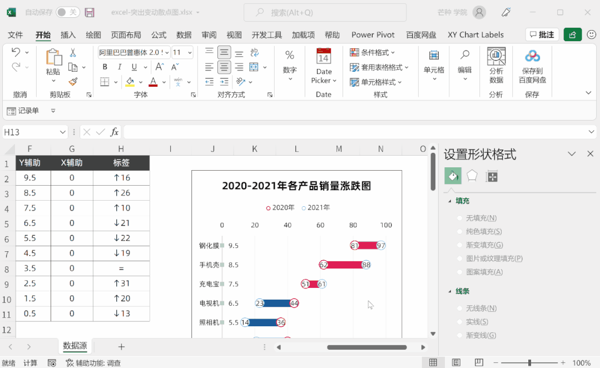Screen dimensions: 600x368
Task: Click the Format Painter brush icon
Action: coord(73,82)
